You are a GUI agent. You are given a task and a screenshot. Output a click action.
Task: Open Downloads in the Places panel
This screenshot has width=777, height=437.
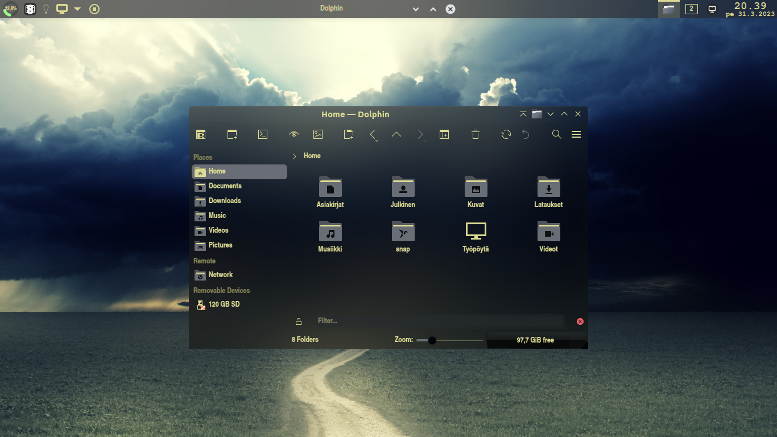[x=239, y=201]
